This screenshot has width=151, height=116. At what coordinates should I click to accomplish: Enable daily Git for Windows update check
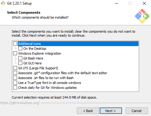15,88
